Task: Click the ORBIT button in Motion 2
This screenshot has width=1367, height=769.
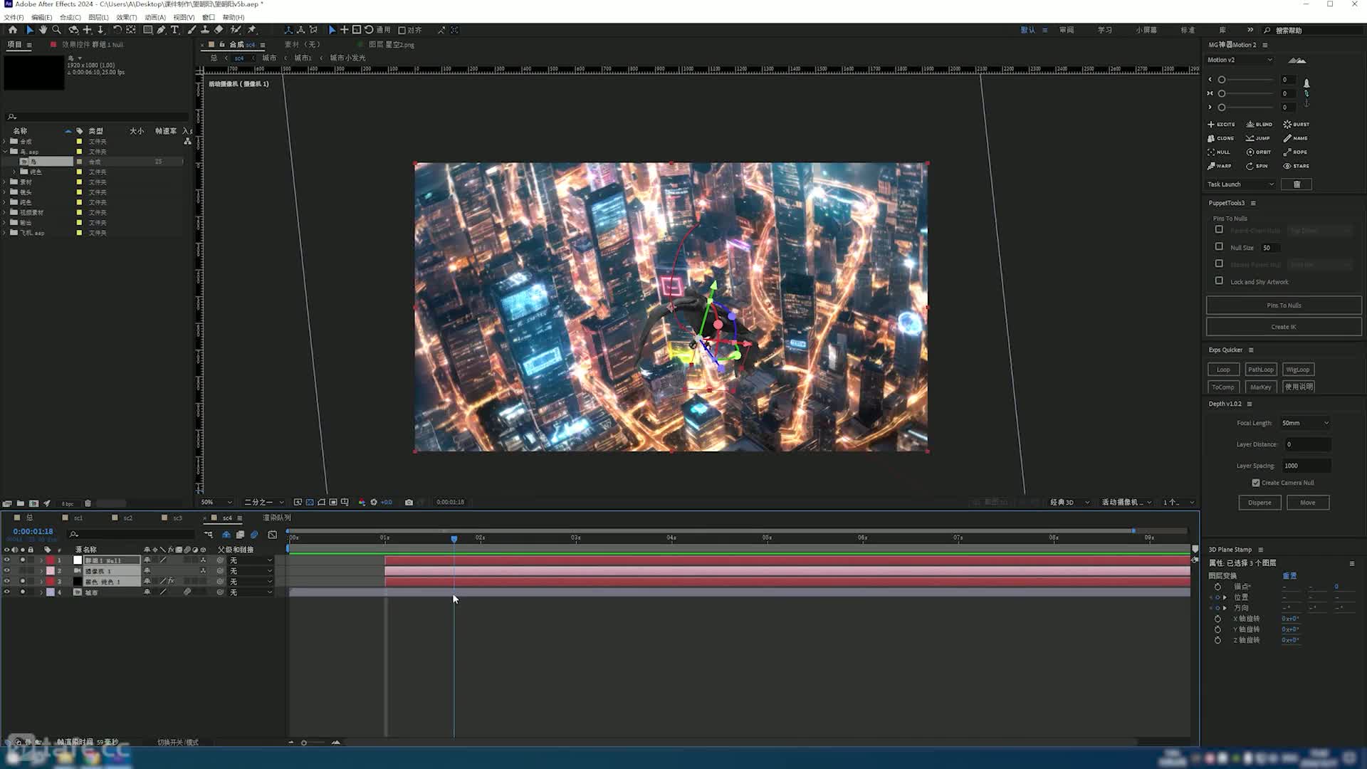Action: pos(1259,152)
